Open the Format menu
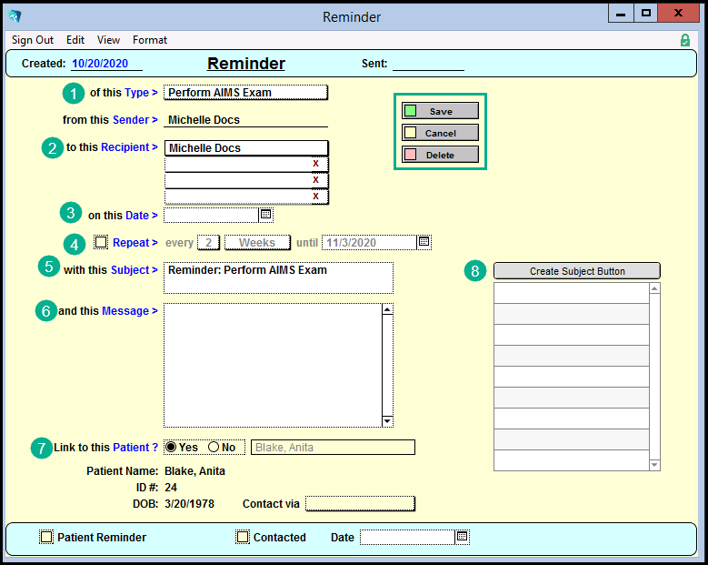Image resolution: width=708 pixels, height=565 pixels. (x=150, y=40)
